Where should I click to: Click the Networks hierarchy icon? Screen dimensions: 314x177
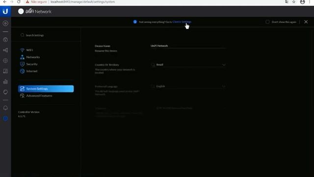(22, 57)
